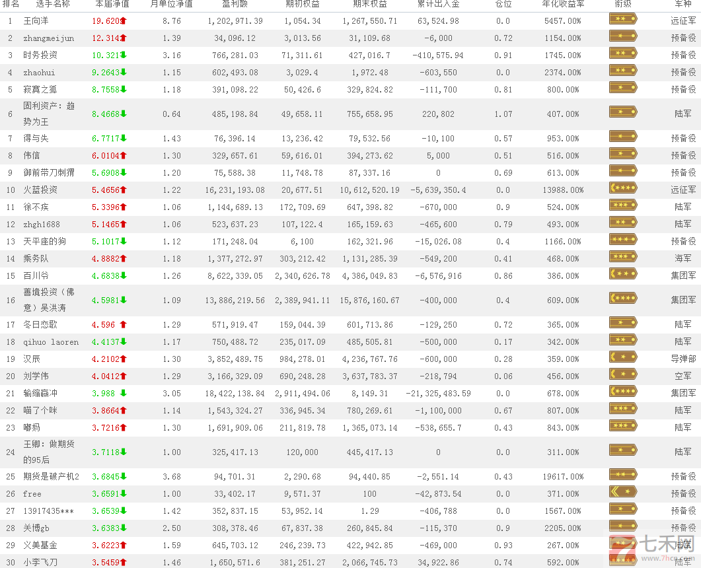Open trader 13917435*** name
This screenshot has height=568, width=701.
[49, 511]
